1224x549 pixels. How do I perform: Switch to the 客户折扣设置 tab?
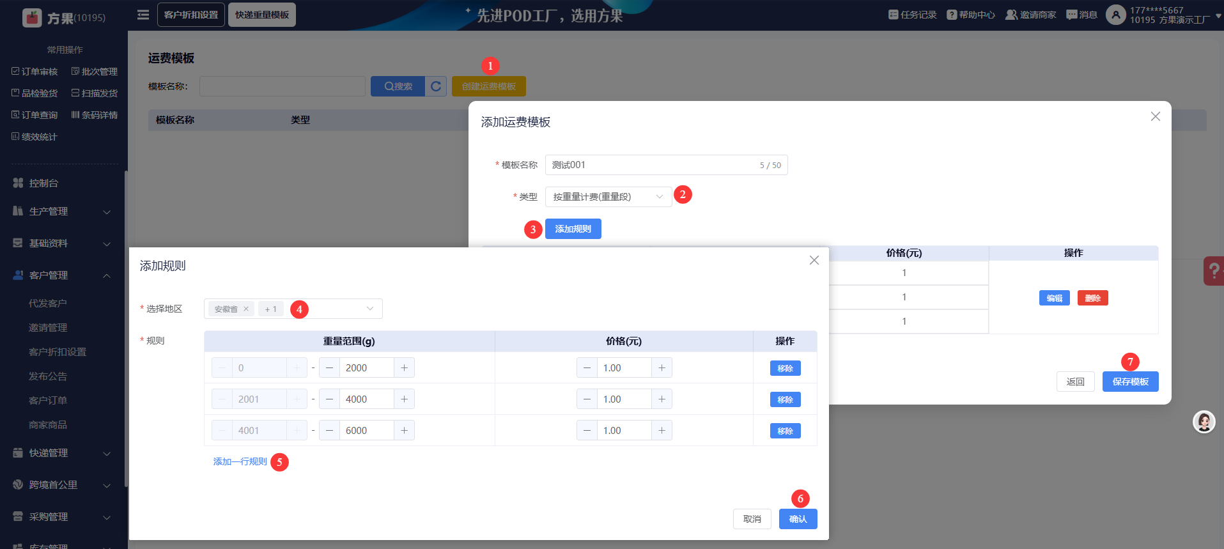[x=190, y=15]
